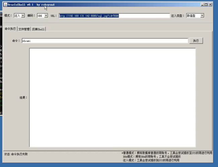Click inside the 结果 output text area
The height and width of the screenshot is (167, 218).
[x=112, y=98]
